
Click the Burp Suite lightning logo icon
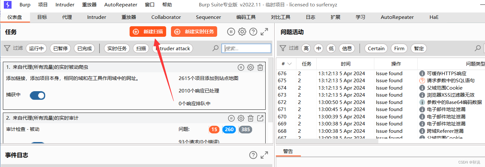pyautogui.click(x=7, y=5)
